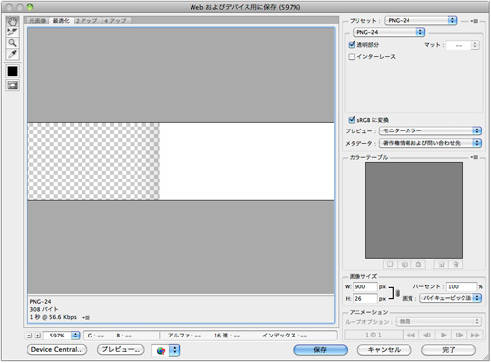Viewport: 491px width, 363px height.
Task: Select the Slice Select tool
Action: click(13, 32)
